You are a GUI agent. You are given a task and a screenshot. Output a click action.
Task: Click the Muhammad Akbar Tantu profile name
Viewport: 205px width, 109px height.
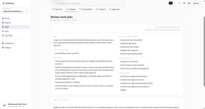click(x=17, y=104)
